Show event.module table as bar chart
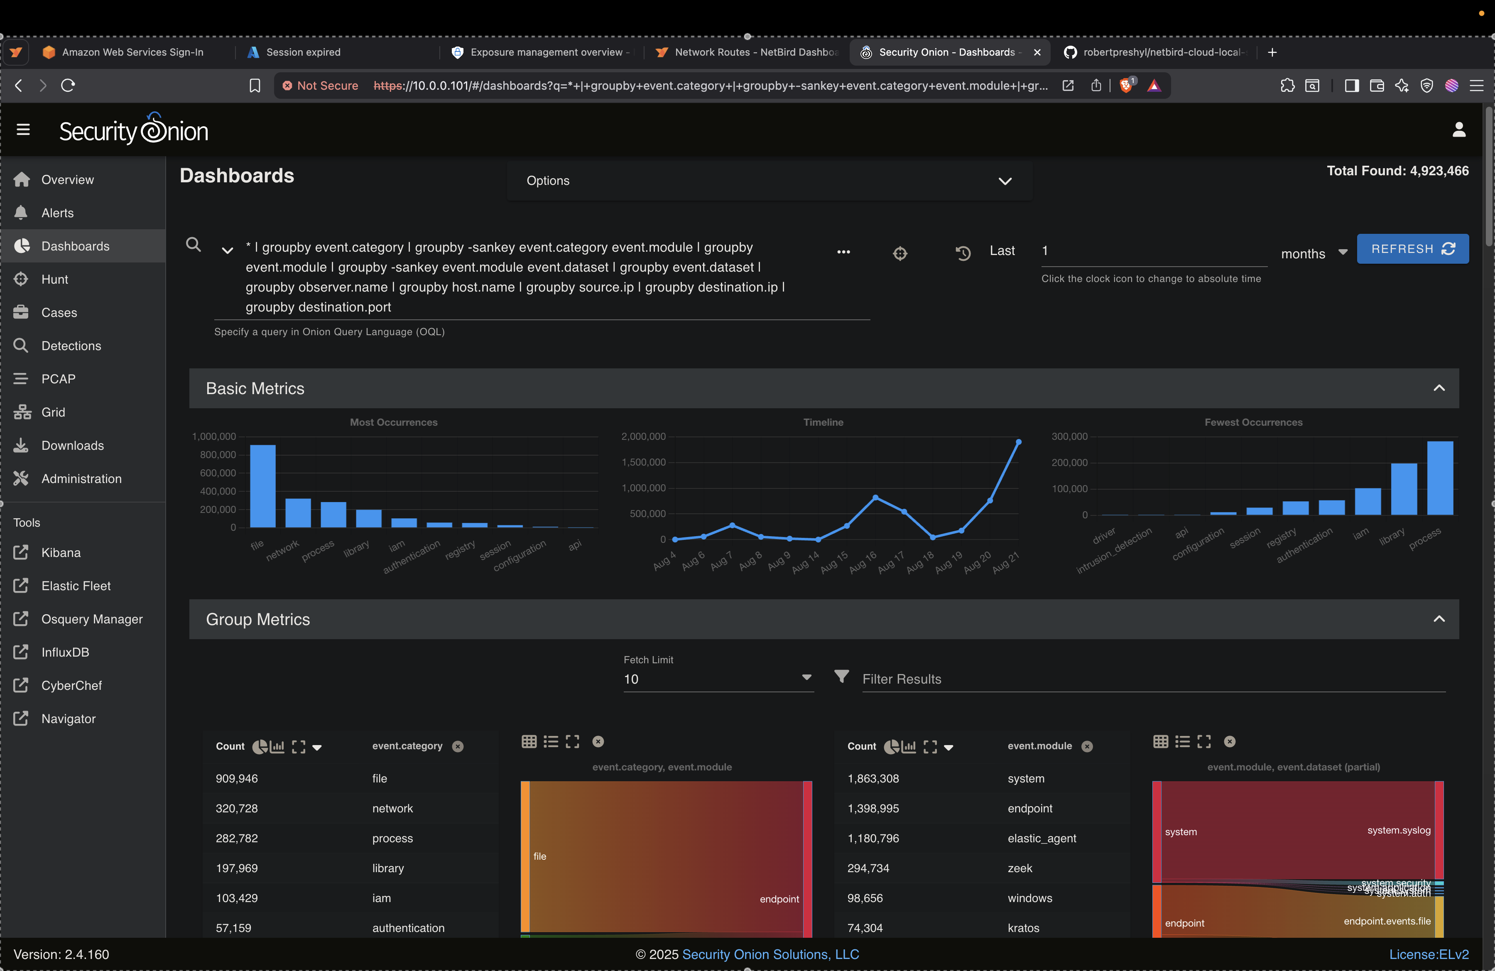This screenshot has height=971, width=1495. [x=909, y=747]
